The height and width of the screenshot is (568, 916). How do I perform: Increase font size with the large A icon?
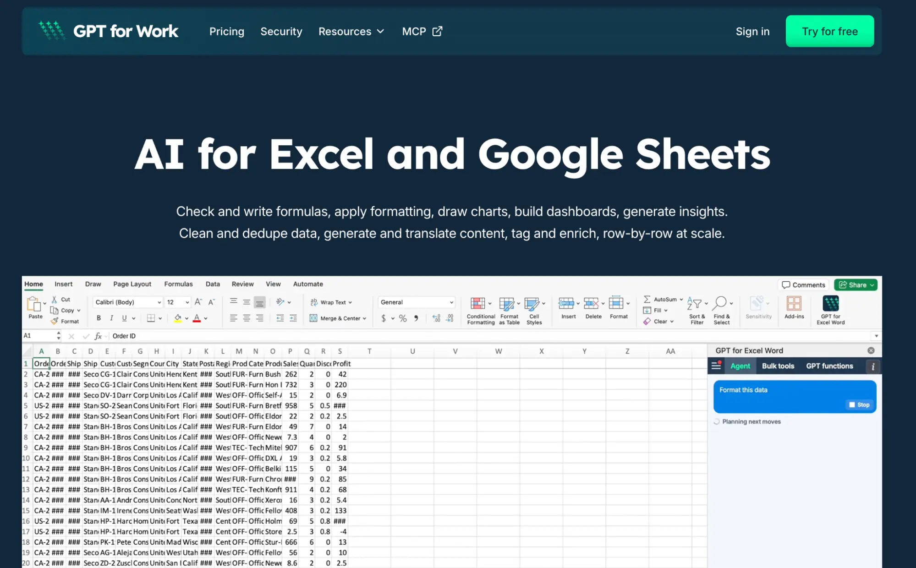pos(198,302)
